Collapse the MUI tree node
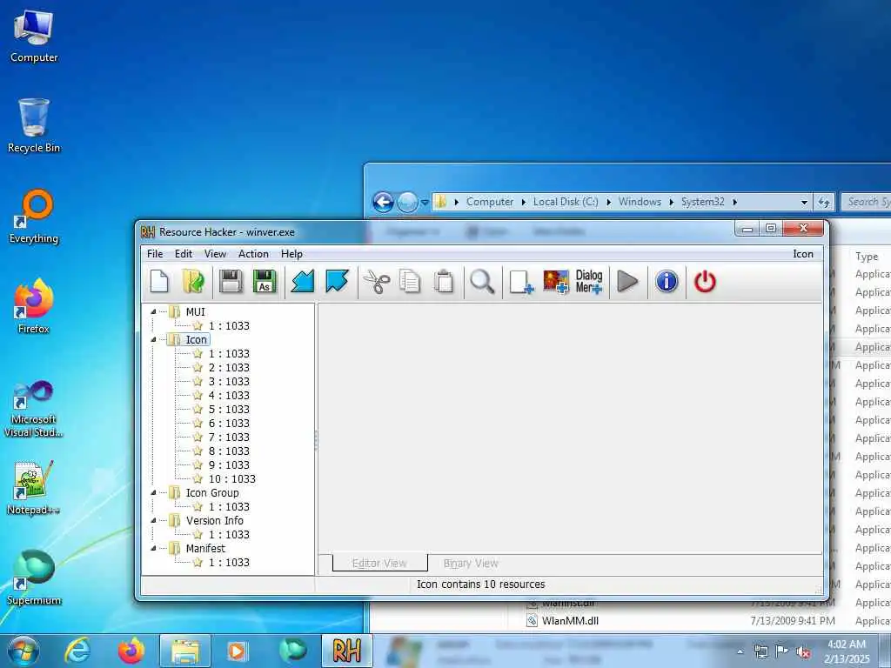 coord(153,312)
